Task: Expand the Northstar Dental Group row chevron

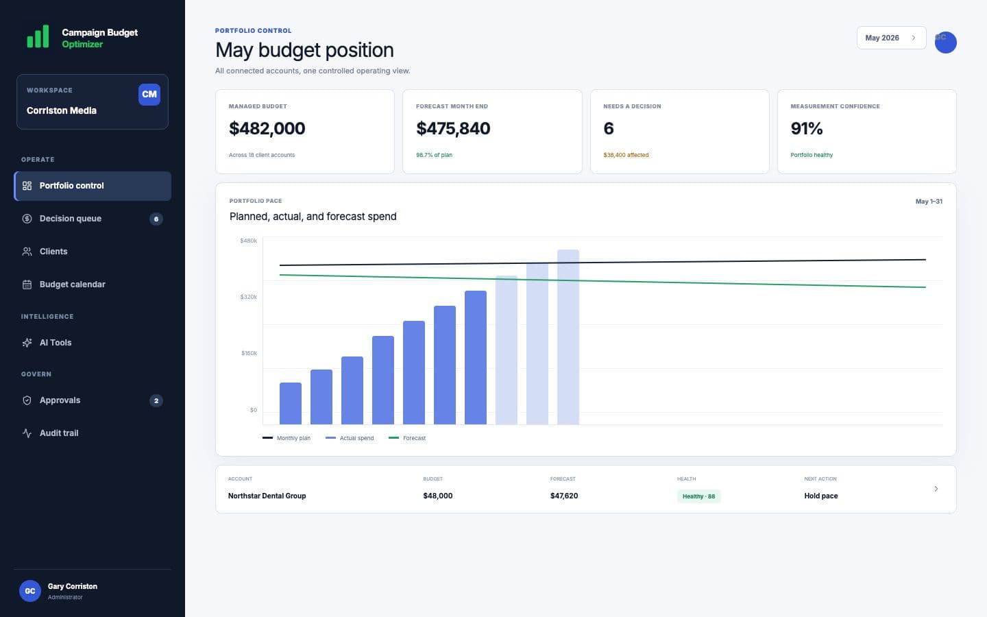Action: coord(936,489)
